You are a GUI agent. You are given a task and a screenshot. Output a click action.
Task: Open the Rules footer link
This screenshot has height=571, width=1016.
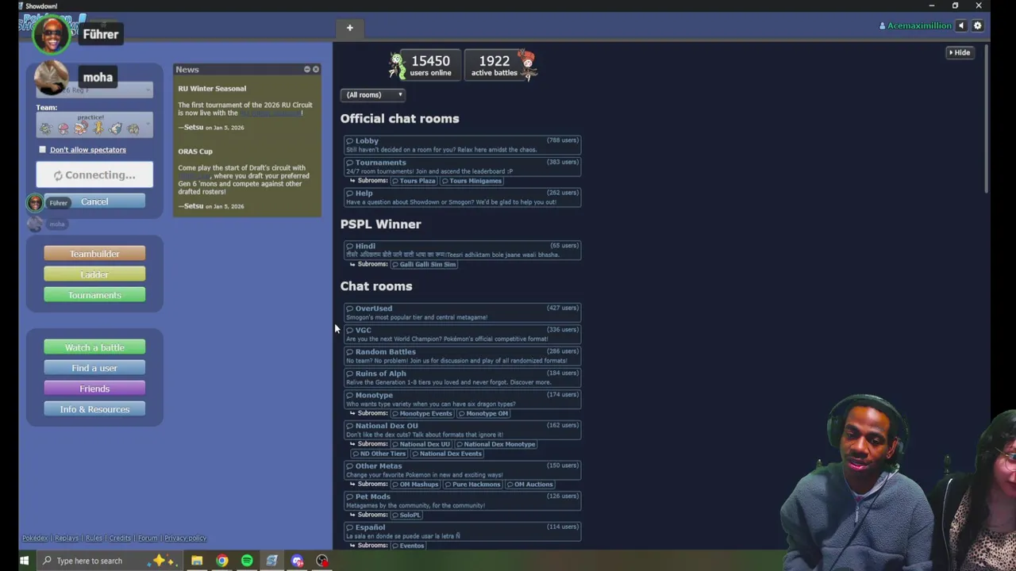(x=94, y=538)
